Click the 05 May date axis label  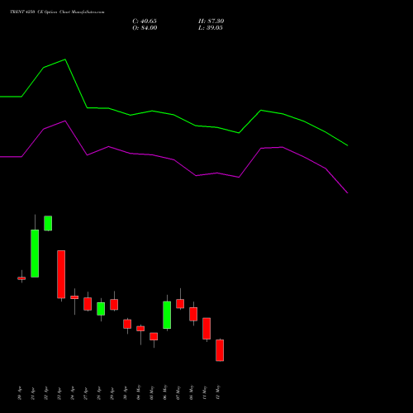tap(152, 392)
